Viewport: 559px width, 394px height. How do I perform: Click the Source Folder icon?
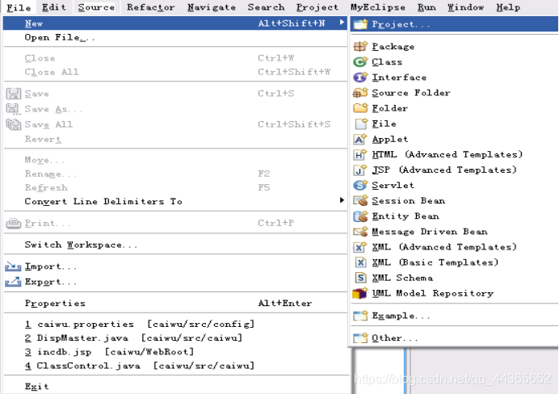point(360,93)
